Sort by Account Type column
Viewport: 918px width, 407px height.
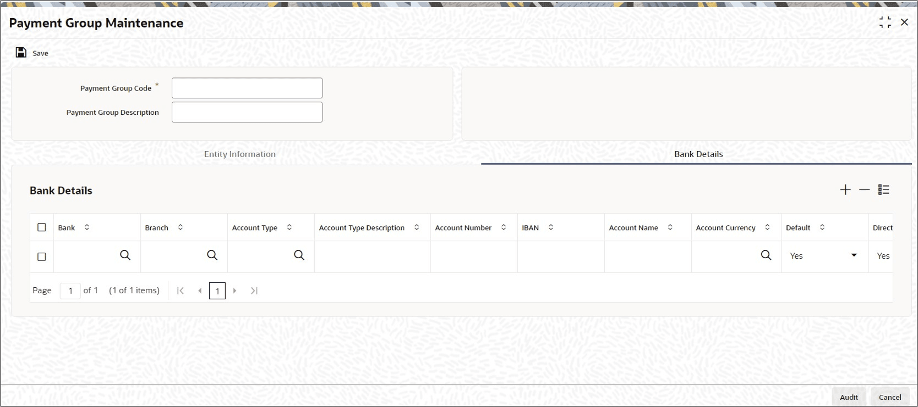289,227
